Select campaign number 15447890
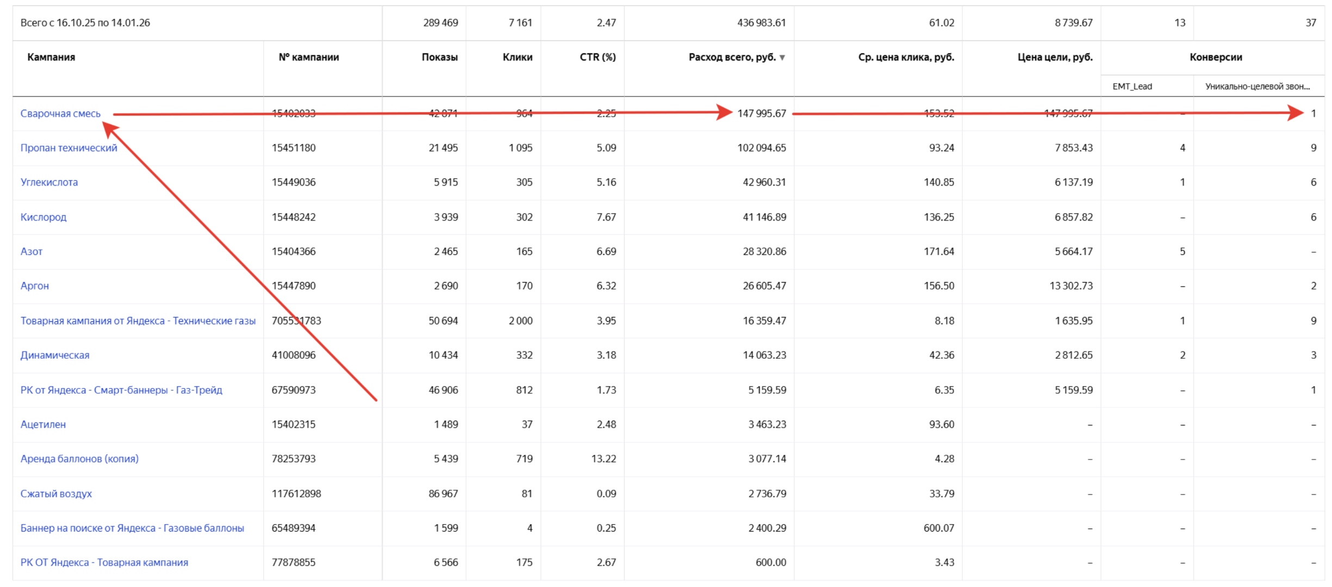Screen dimensions: 1332x587 pyautogui.click(x=294, y=286)
